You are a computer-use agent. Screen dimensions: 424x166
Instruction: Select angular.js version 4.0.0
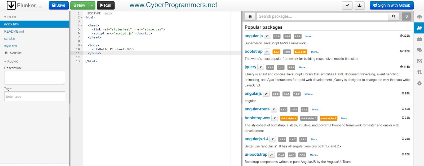[277, 36]
